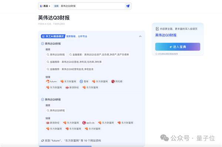The height and width of the screenshot is (147, 222).
Task: Open the 同花顺 source link
Action: click(x=117, y=81)
